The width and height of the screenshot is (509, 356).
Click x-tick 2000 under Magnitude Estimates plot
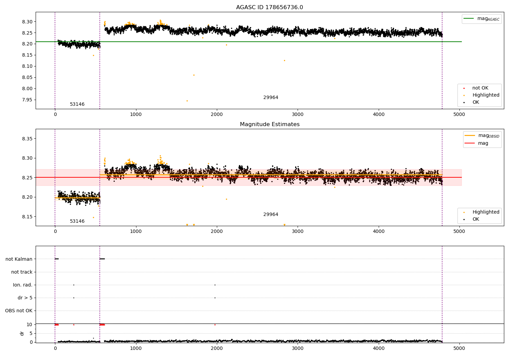tap(217, 231)
